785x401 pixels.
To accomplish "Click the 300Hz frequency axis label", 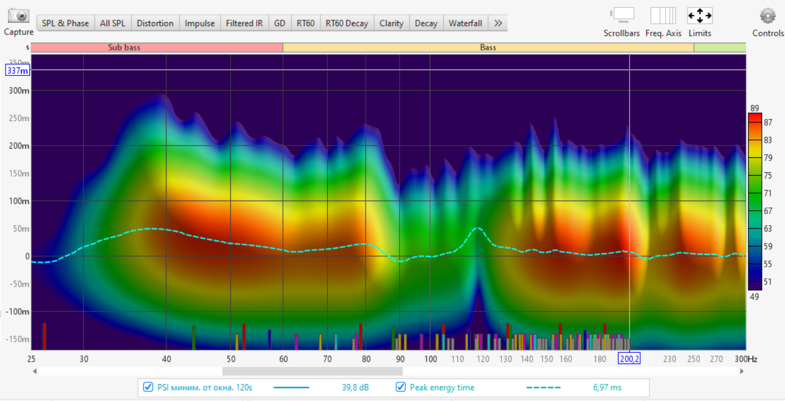I will 747,359.
